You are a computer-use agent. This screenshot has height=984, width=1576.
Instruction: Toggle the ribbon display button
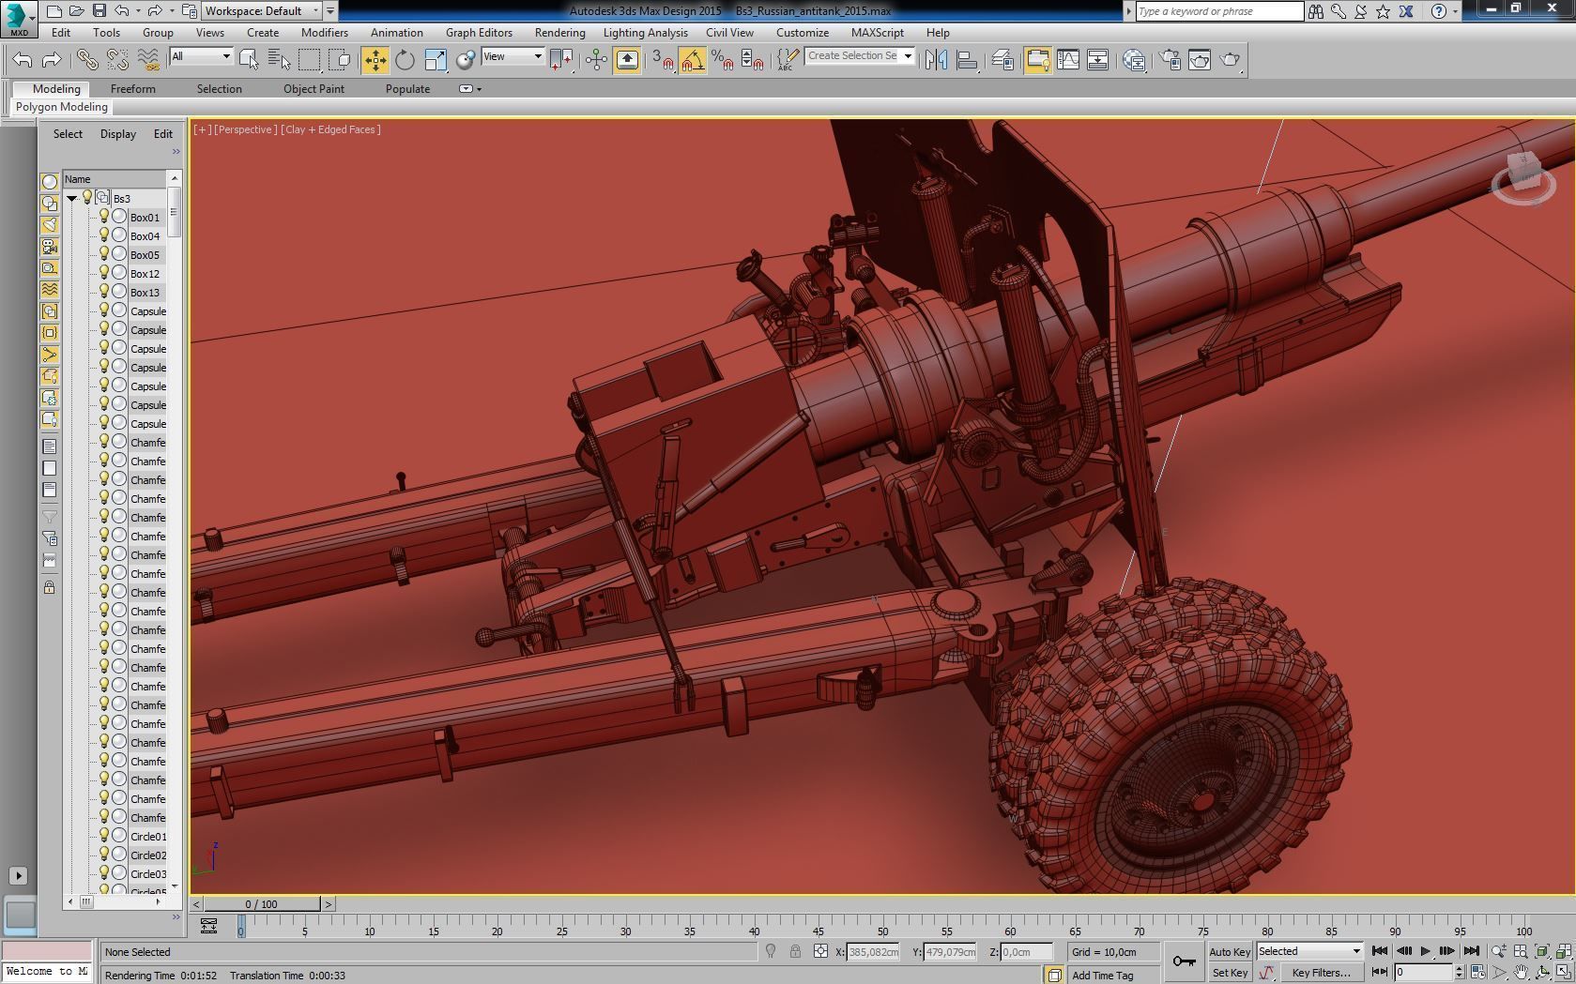(1037, 60)
